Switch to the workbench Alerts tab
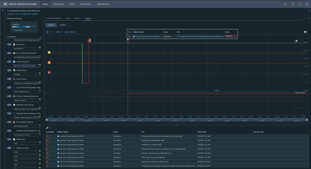Viewport: 311px width, 169px height. [x=68, y=18]
